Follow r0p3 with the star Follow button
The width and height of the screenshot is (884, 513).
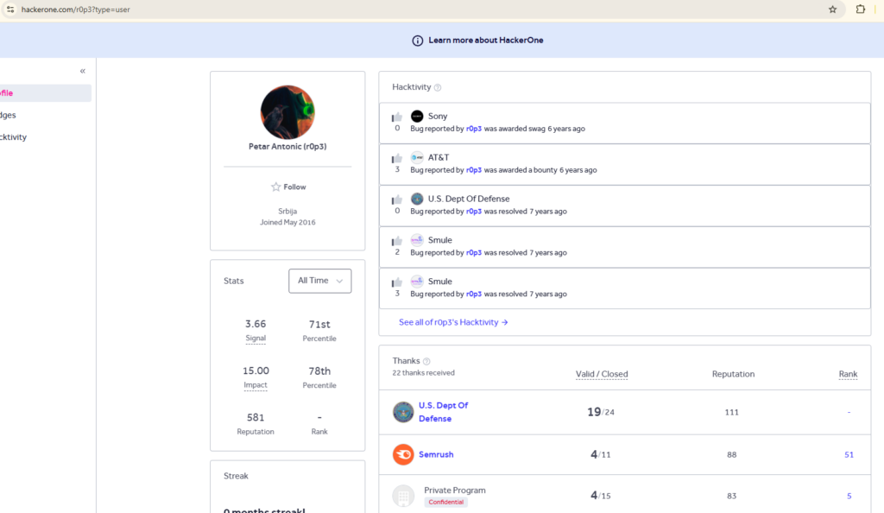pyautogui.click(x=288, y=187)
